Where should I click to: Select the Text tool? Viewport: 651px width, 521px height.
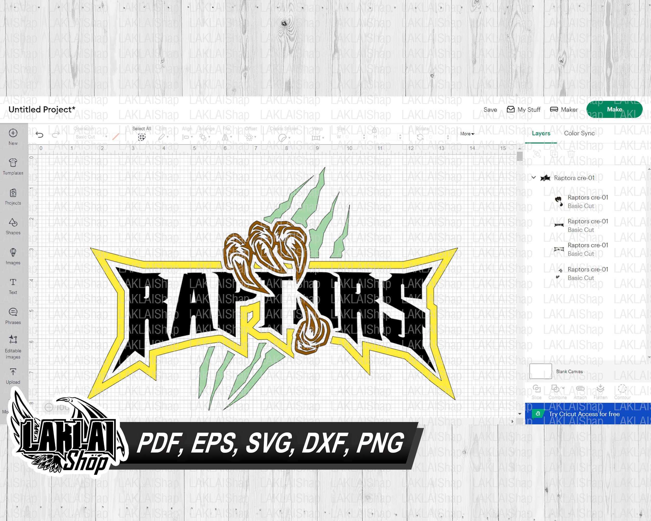pyautogui.click(x=13, y=286)
